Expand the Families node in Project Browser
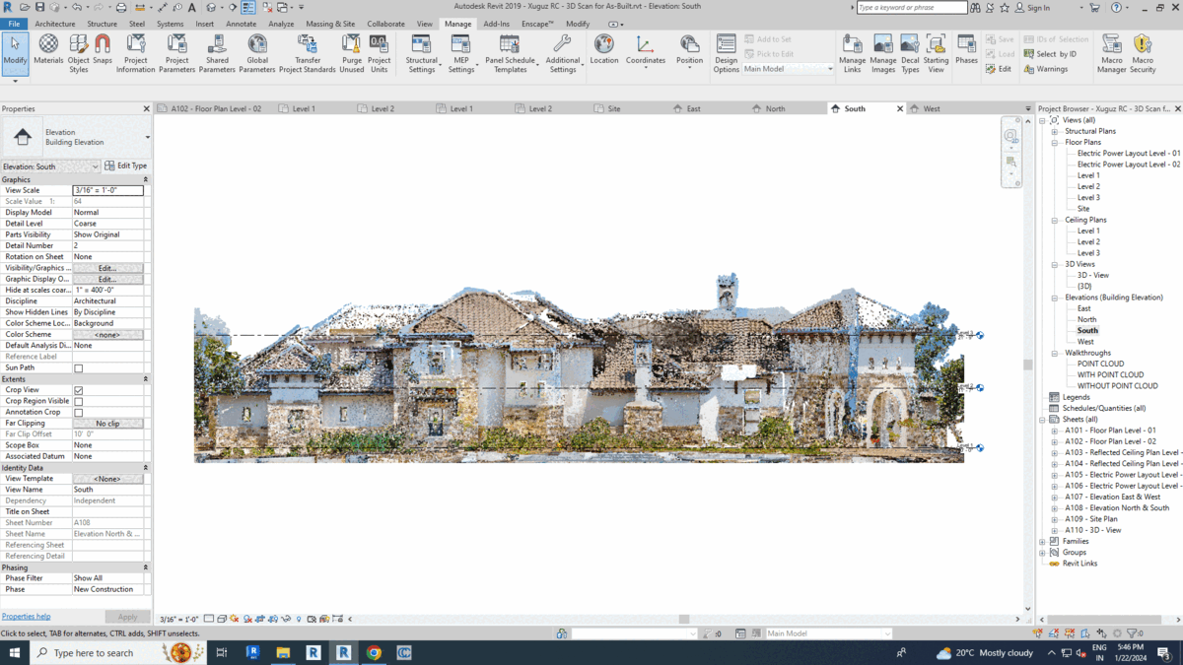The width and height of the screenshot is (1183, 665). [x=1042, y=541]
